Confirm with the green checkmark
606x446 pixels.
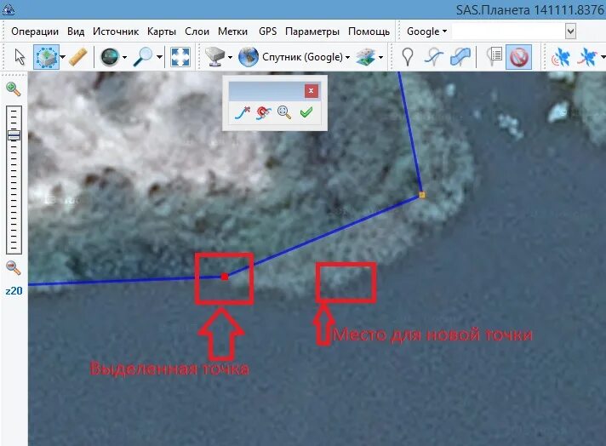pyautogui.click(x=306, y=112)
